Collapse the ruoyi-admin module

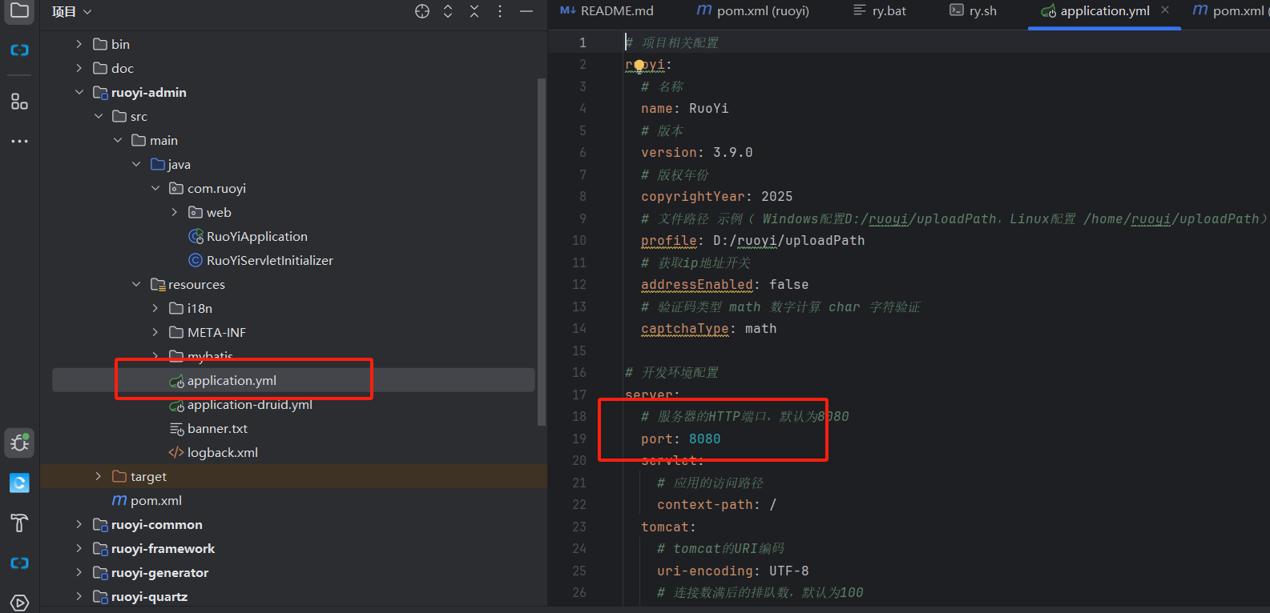[79, 92]
